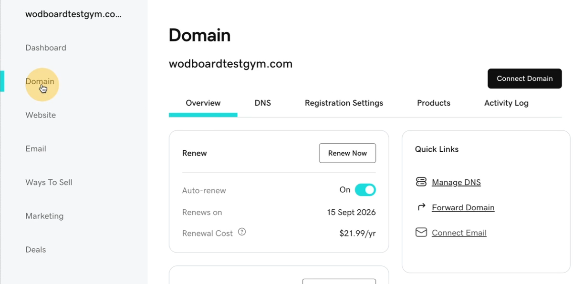Click the Connect Email envelope icon
This screenshot has height=284, width=583.
(x=421, y=232)
